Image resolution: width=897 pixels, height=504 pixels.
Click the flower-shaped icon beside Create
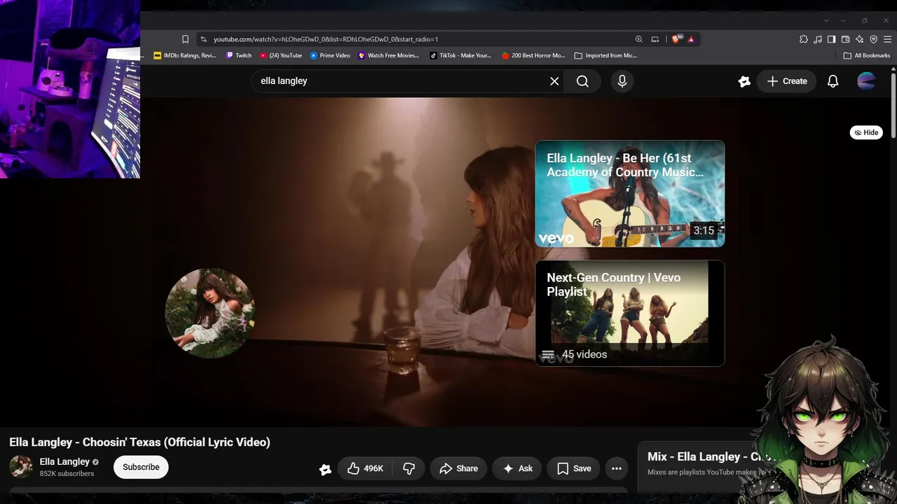coord(744,81)
